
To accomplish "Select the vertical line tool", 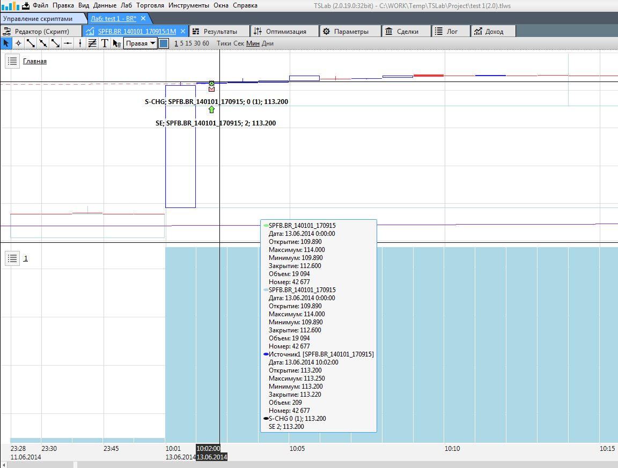I will coord(80,43).
